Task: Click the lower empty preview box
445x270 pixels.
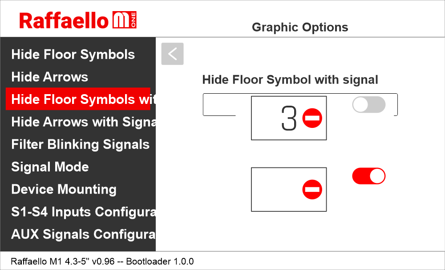Action: (x=276, y=190)
